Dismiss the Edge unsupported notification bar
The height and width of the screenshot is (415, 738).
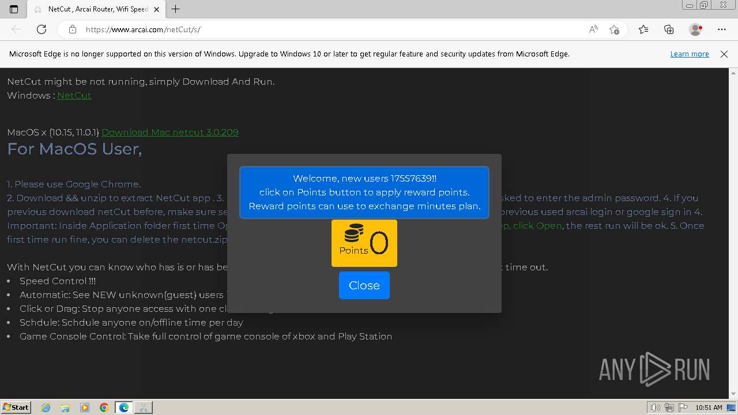[724, 54]
